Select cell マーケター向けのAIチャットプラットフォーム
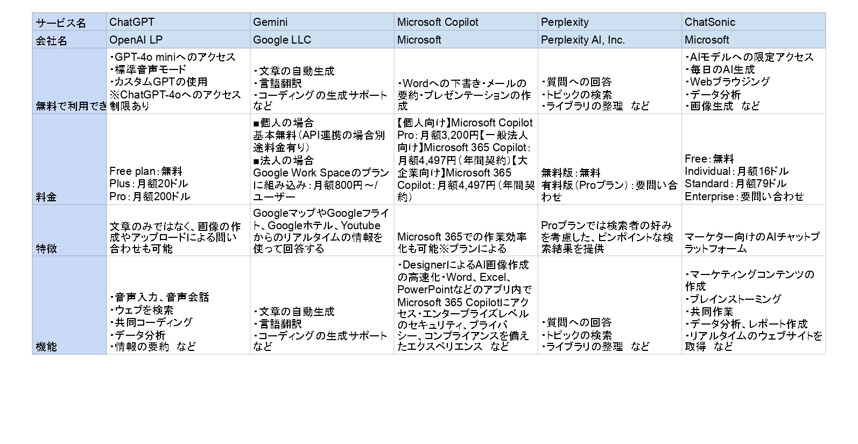This screenshot has width=858, height=444. click(x=754, y=230)
